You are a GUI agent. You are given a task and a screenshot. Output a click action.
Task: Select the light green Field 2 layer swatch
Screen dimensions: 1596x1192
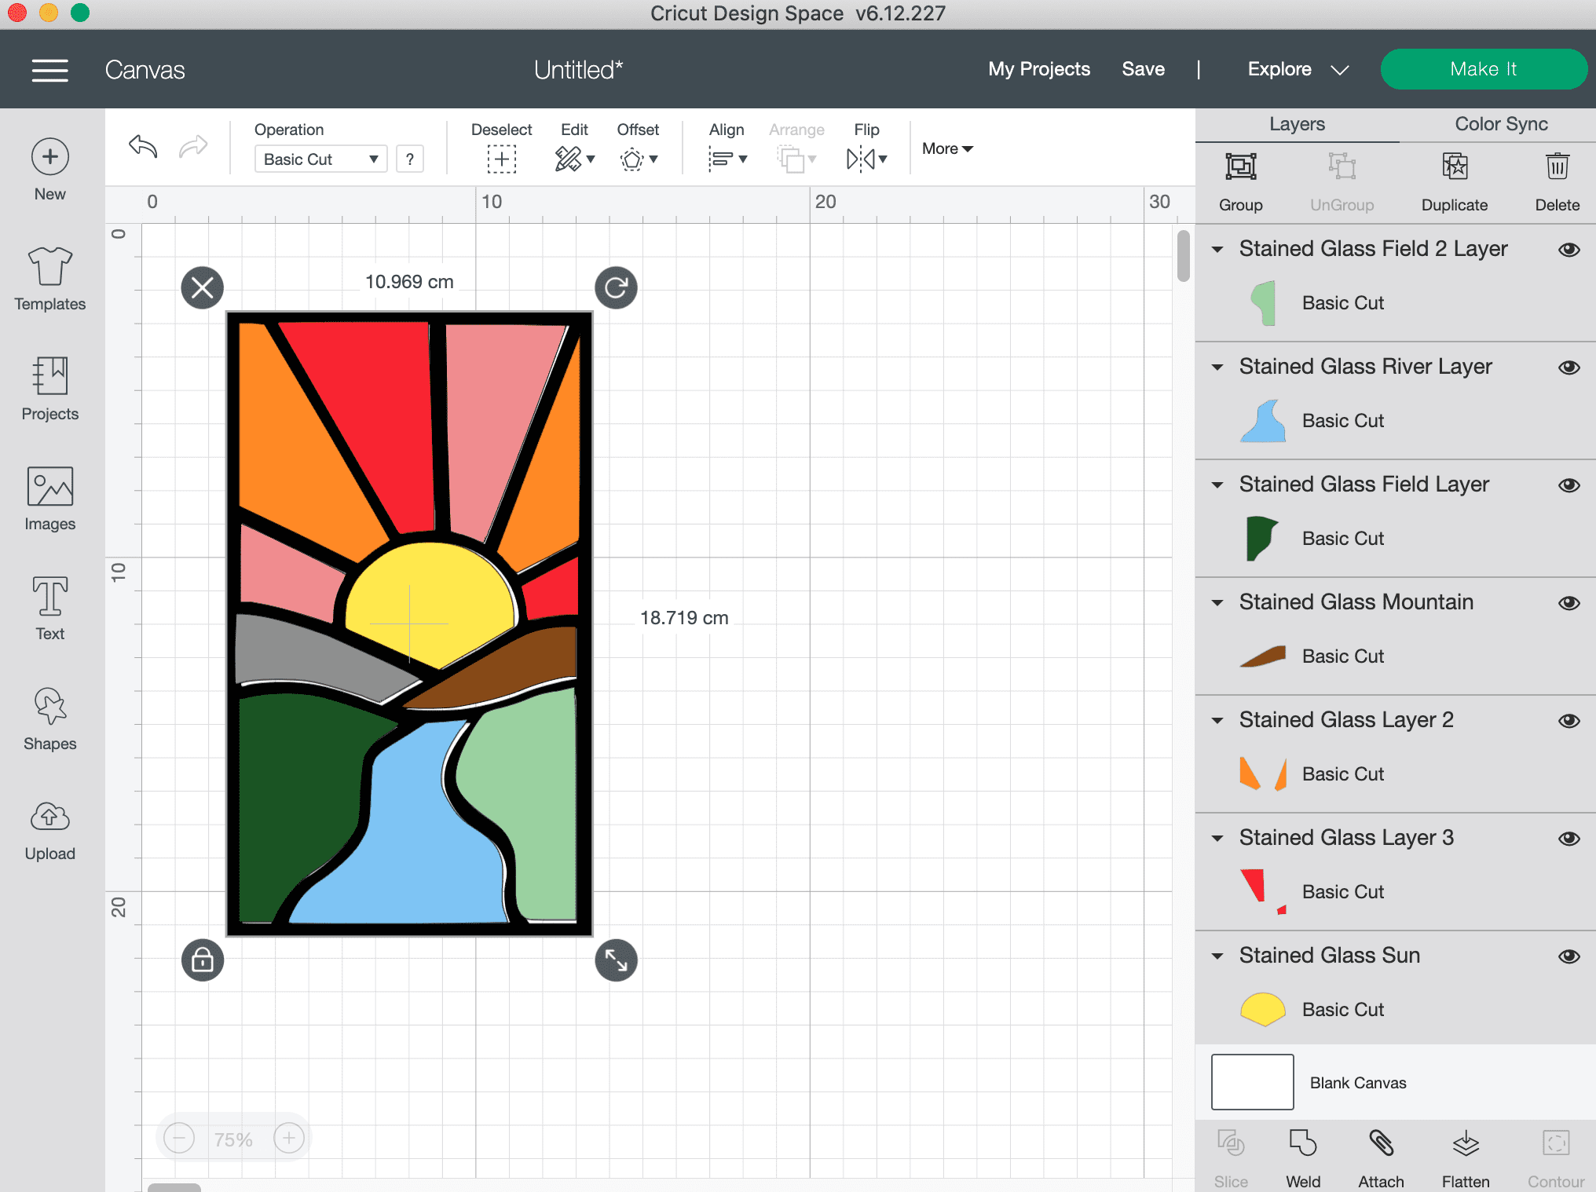point(1263,303)
